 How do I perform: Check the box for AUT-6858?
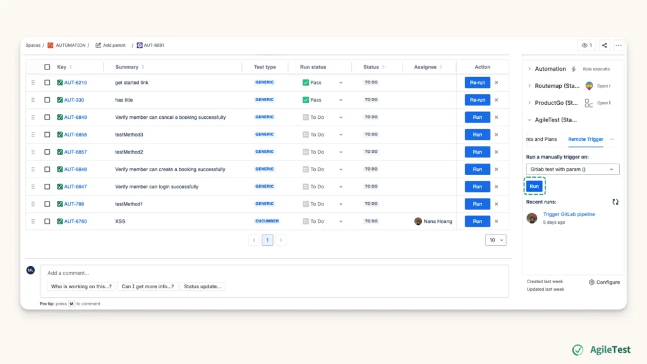tap(47, 135)
